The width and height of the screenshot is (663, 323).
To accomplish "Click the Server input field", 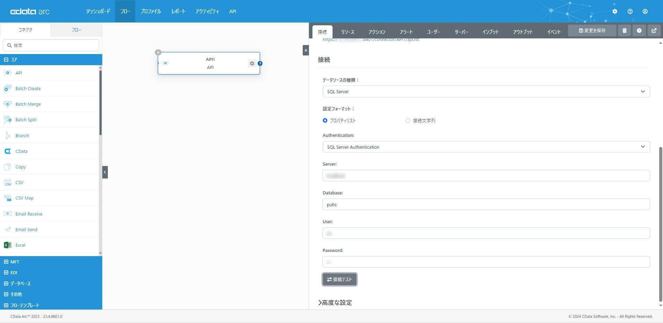I will coord(486,176).
